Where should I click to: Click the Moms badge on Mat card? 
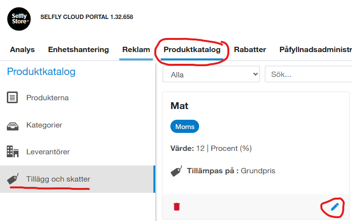pos(185,127)
